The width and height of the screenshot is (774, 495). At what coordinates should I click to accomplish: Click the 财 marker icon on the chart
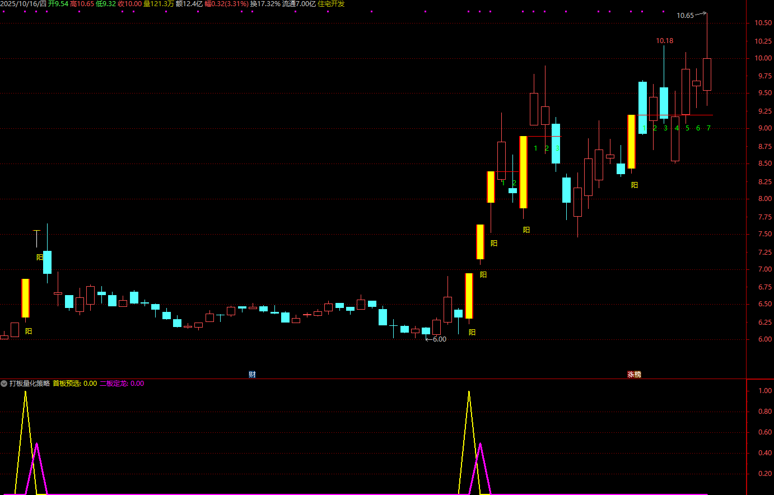pyautogui.click(x=252, y=375)
